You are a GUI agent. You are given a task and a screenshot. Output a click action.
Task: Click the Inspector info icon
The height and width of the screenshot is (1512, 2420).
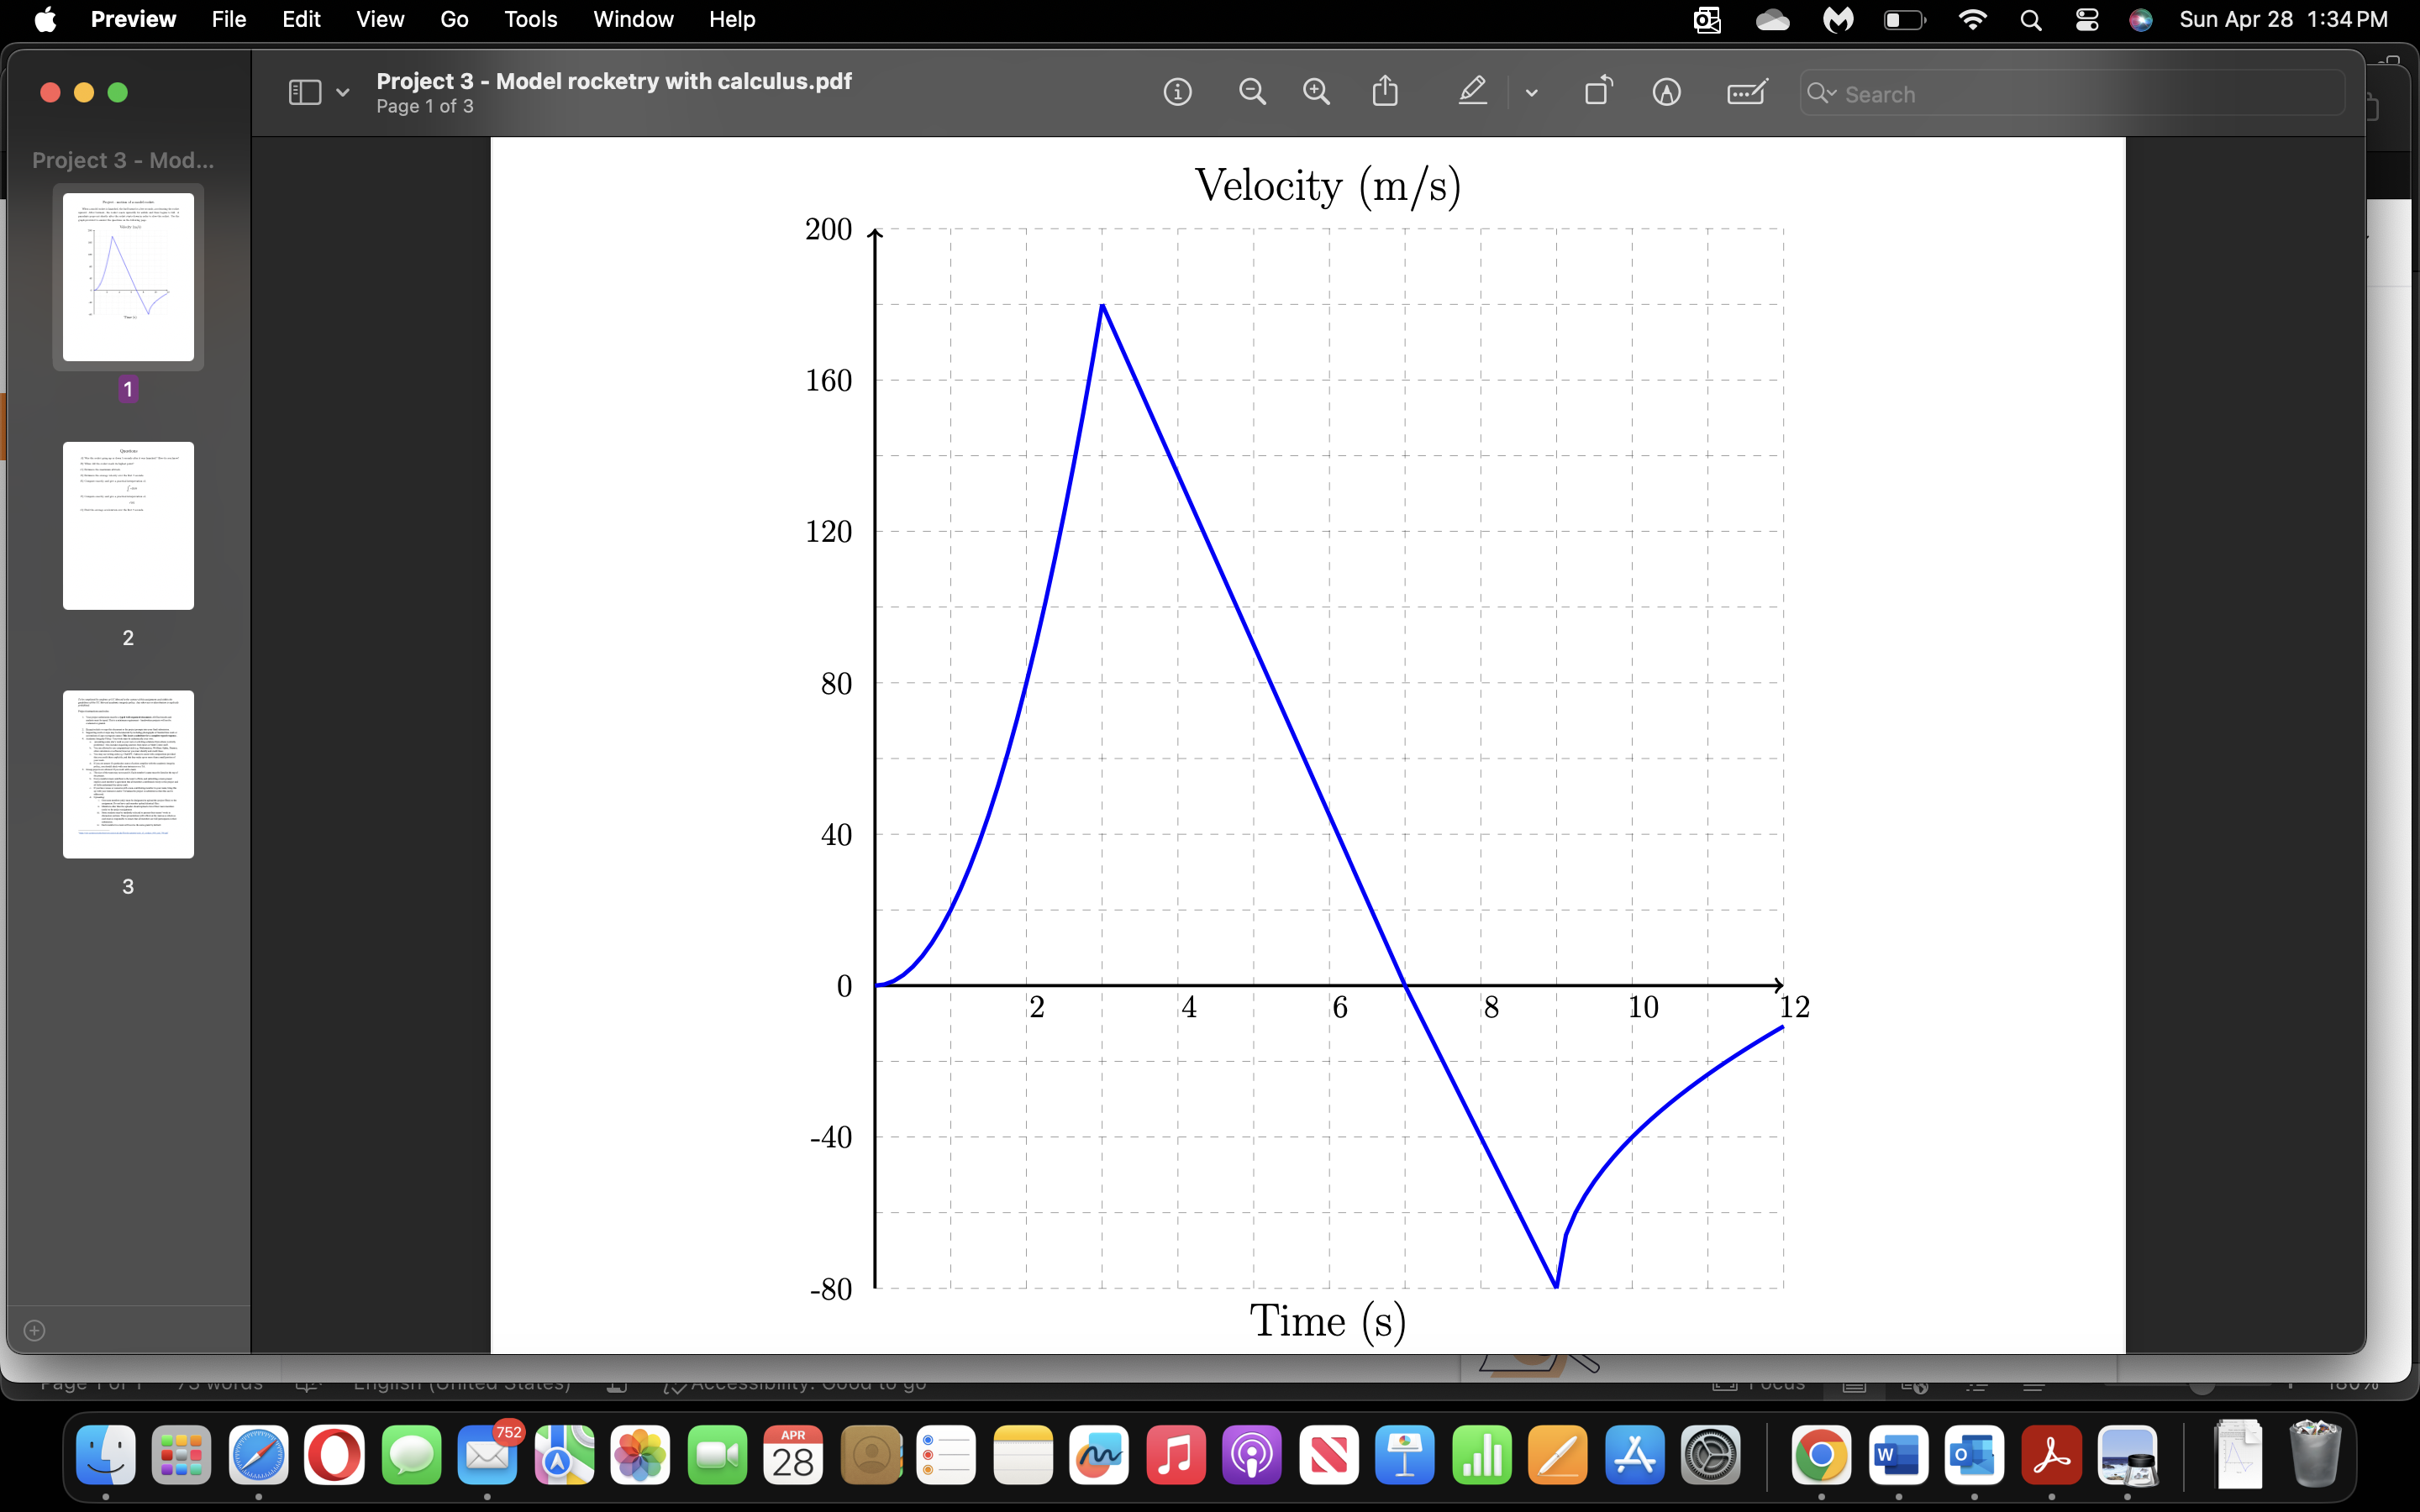[x=1177, y=93]
